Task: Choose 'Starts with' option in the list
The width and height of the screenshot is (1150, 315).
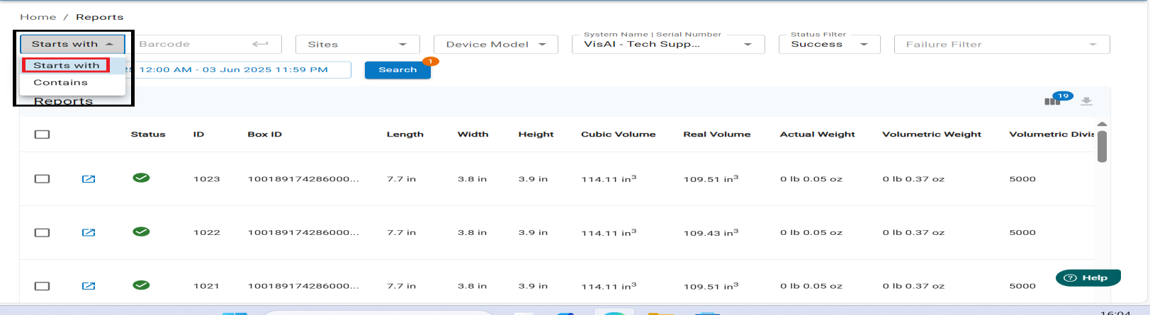Action: 66,65
